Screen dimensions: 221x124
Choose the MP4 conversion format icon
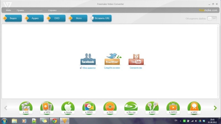point(47,107)
